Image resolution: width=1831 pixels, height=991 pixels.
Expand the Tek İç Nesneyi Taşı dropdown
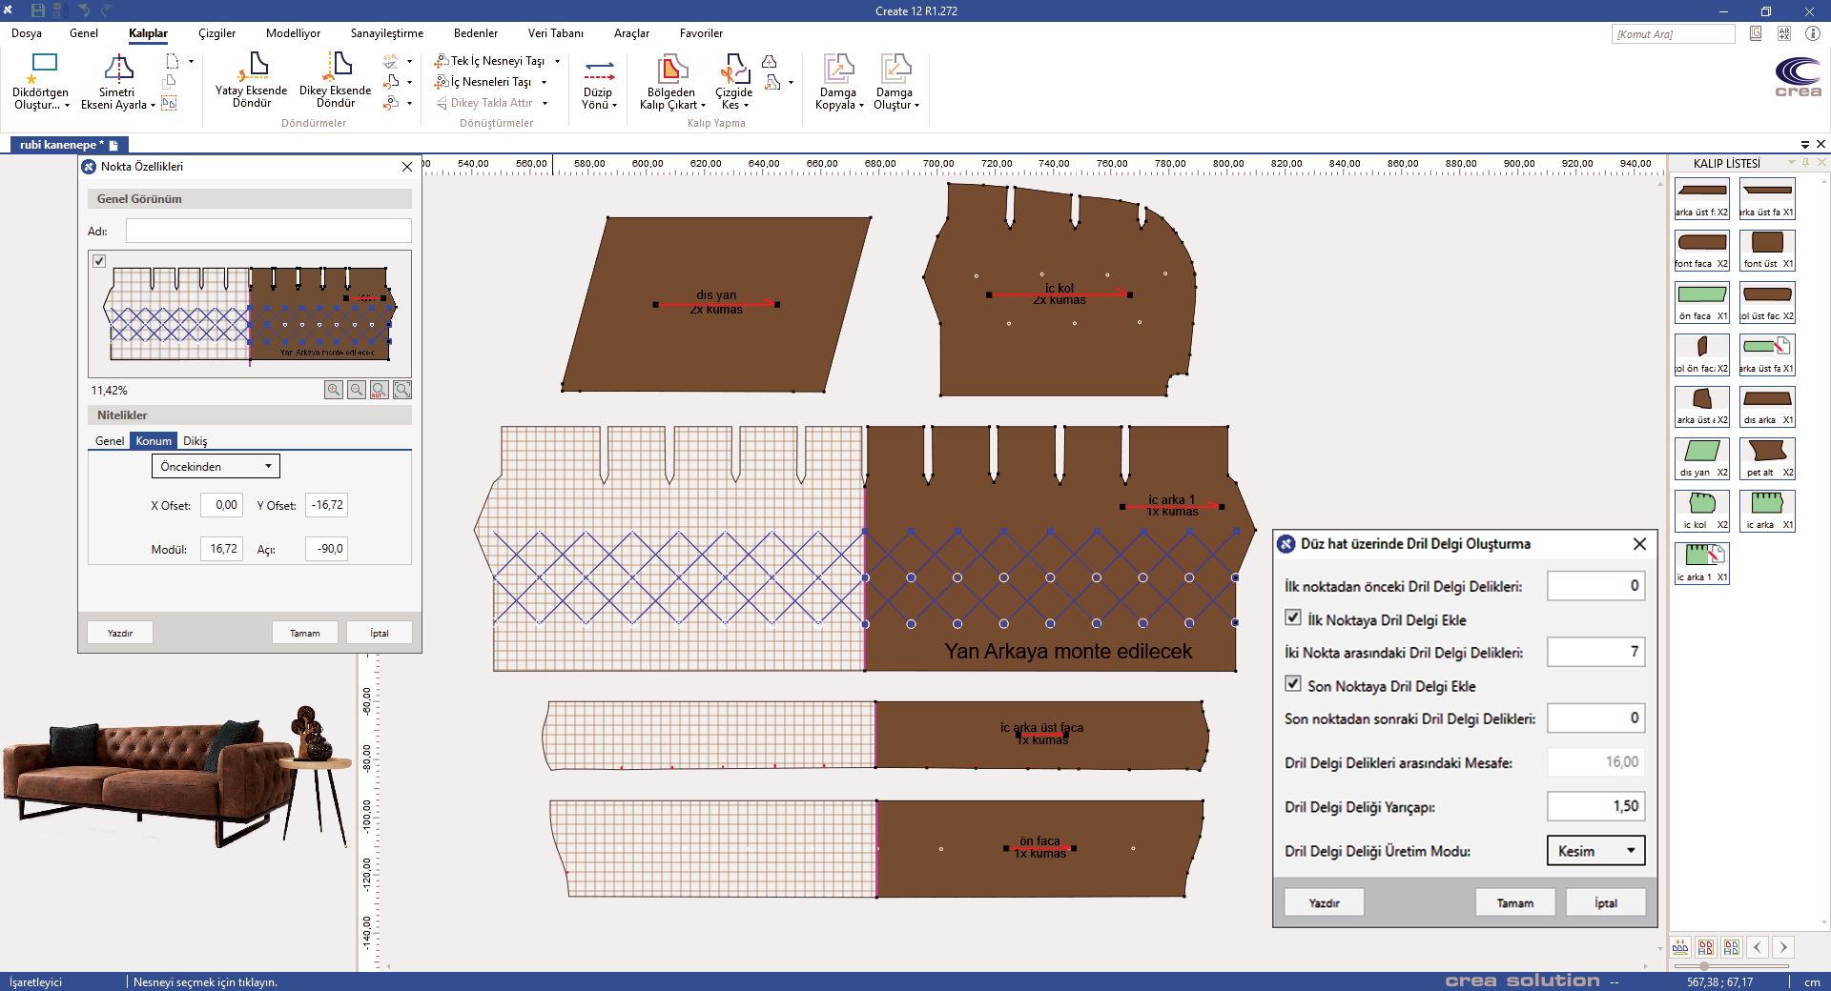point(558,61)
